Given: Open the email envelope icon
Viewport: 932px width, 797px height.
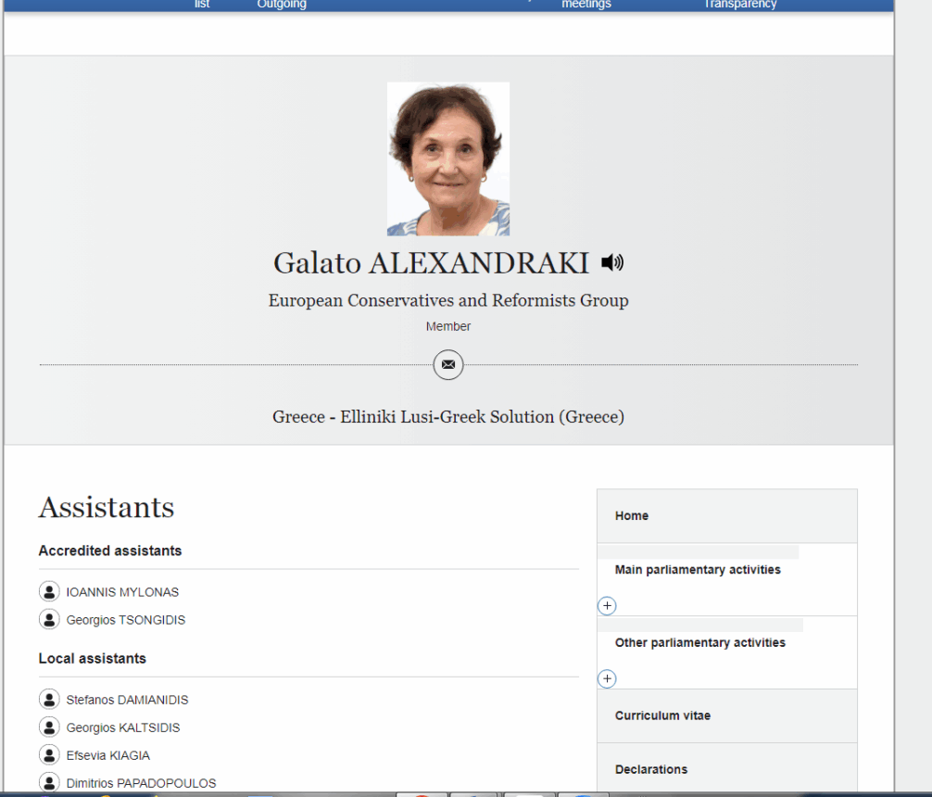Looking at the screenshot, I should pyautogui.click(x=448, y=364).
